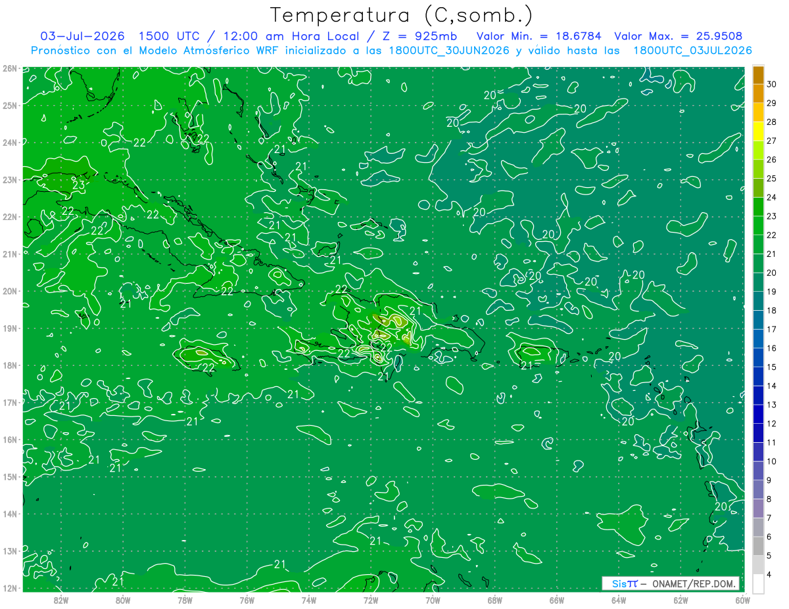This screenshot has width=789, height=609.
Task: Click the "1800UTC_30JUN2026" initialization time
Action: tap(449, 51)
